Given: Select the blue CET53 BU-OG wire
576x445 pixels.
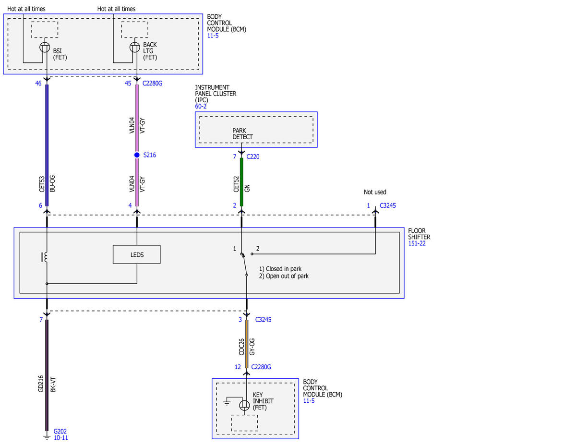Looking at the screenshot, I should tap(47, 145).
